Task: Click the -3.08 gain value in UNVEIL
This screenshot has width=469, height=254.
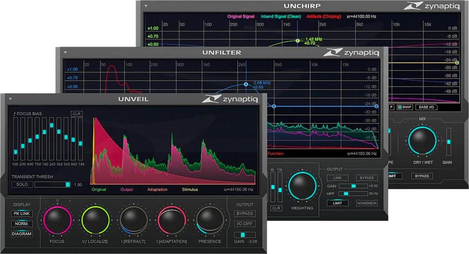Action: 252,241
